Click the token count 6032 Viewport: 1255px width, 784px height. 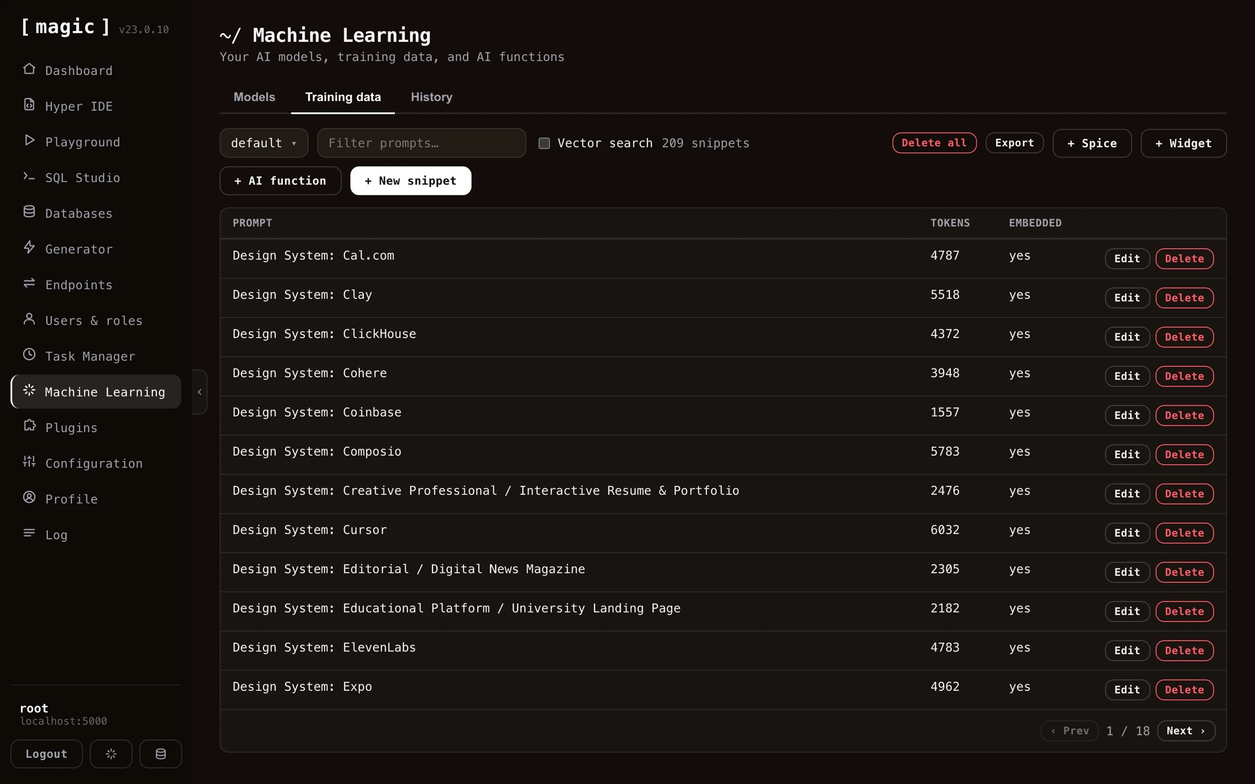(x=945, y=530)
